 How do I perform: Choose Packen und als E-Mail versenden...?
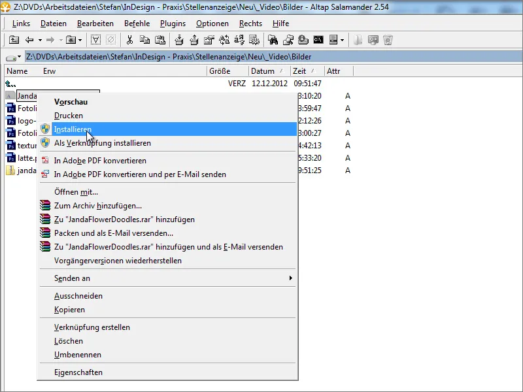pos(167,233)
